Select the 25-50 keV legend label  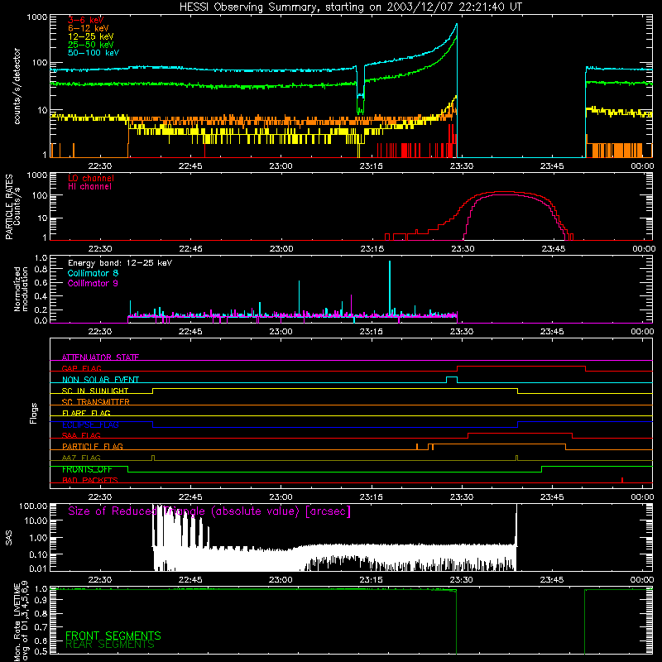coord(91,45)
